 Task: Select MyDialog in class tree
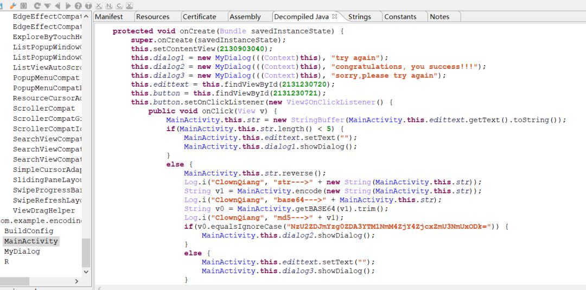coord(22,252)
